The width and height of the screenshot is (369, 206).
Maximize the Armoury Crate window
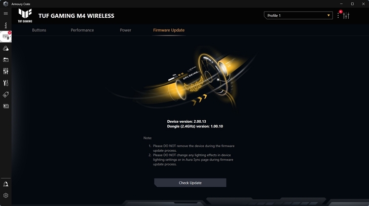coord(352,4)
